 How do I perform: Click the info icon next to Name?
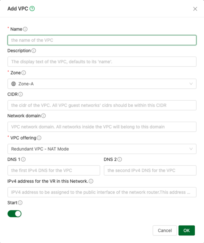tap(25, 29)
